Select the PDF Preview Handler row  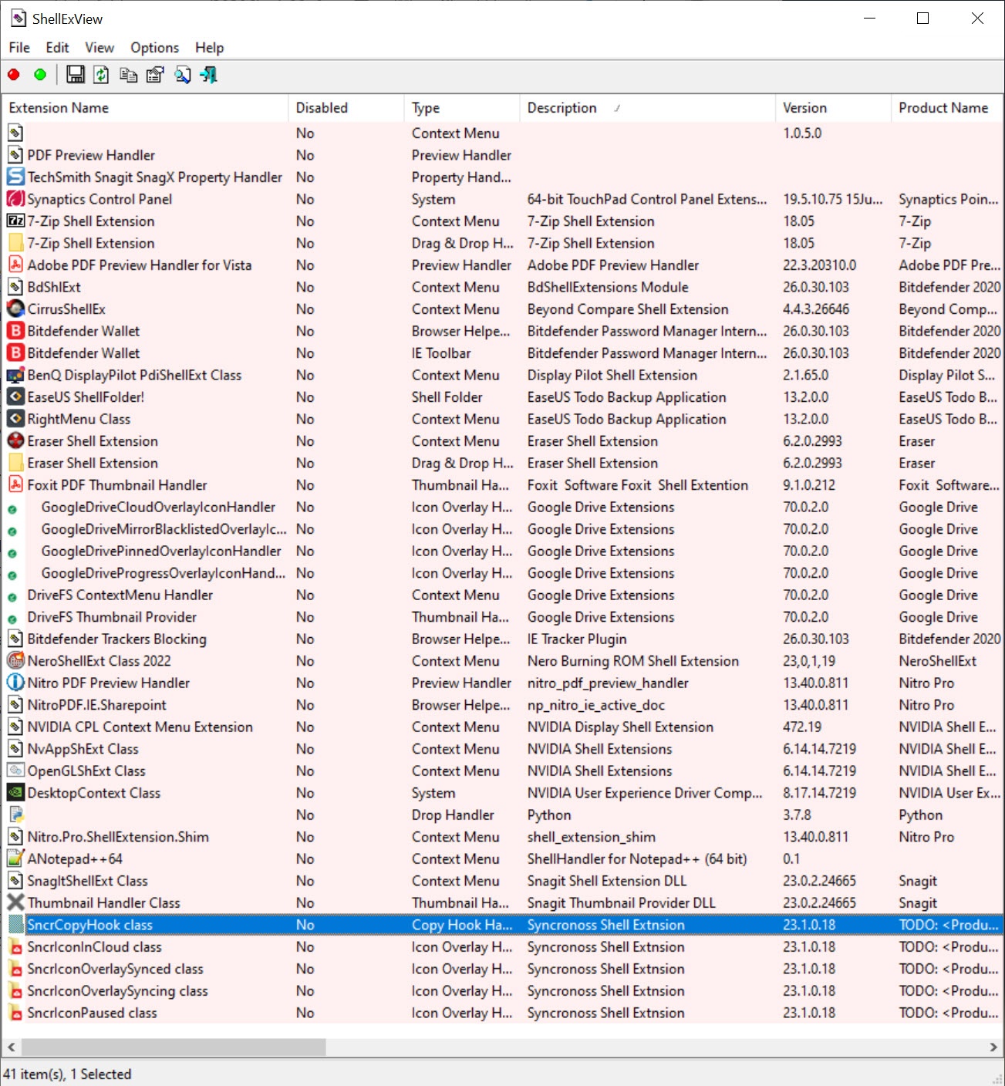coord(502,155)
